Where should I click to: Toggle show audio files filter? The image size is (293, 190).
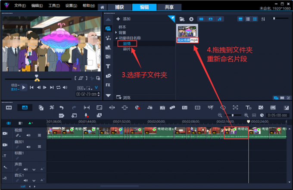220,19
